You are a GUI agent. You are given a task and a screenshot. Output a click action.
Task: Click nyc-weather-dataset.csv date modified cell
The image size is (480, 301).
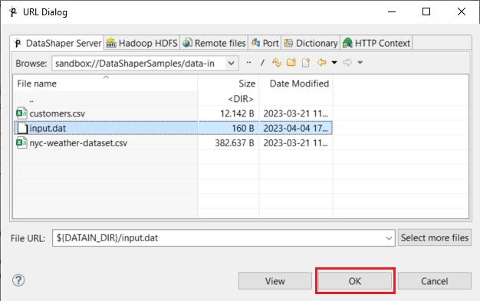click(296, 143)
